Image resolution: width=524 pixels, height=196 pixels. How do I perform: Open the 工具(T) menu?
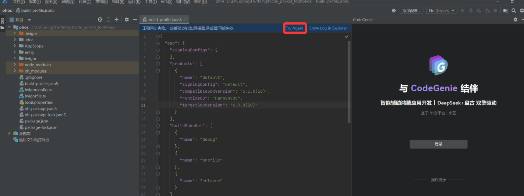[x=151, y=2]
